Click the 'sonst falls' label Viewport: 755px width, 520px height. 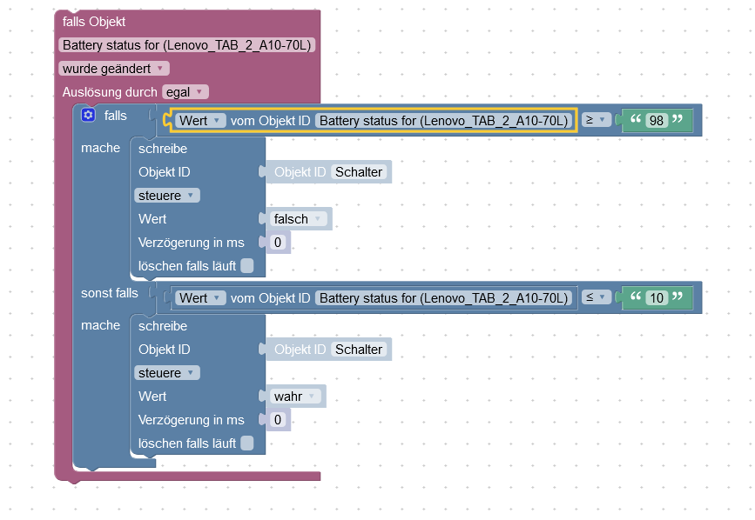110,293
